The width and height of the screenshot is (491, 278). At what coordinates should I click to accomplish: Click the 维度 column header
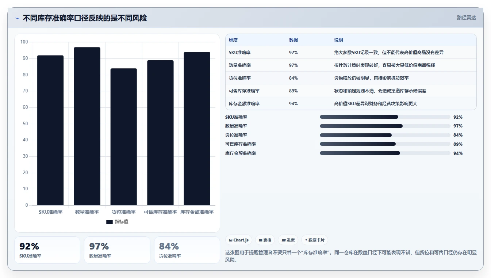233,40
